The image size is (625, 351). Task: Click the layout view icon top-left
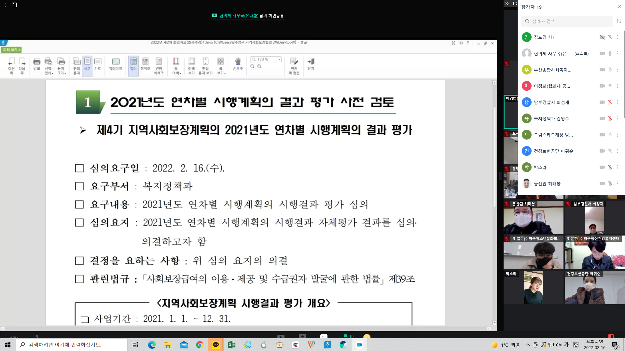14,5
